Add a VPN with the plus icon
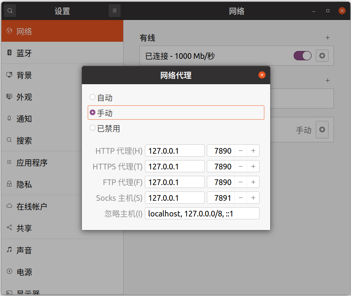 pos(328,81)
